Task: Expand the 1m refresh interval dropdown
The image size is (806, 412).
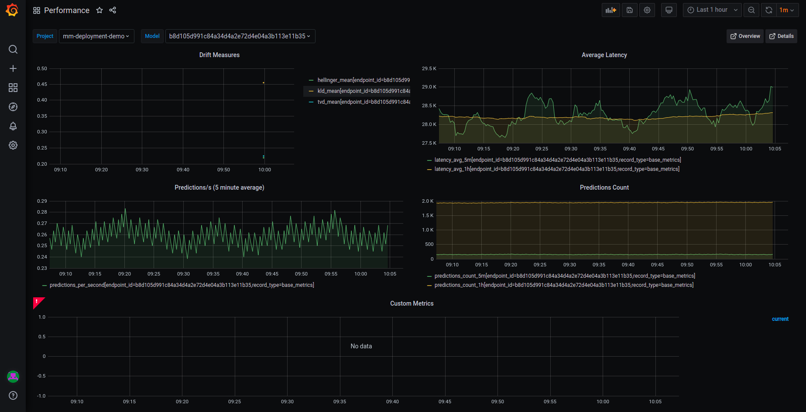Action: pos(787,10)
